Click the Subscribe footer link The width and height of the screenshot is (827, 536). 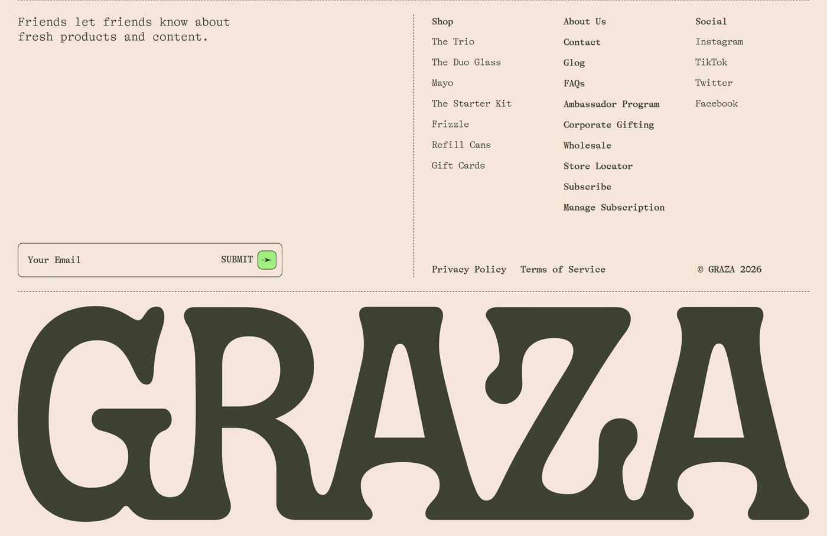pos(587,187)
